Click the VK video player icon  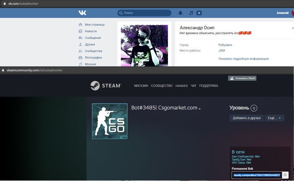point(199,13)
